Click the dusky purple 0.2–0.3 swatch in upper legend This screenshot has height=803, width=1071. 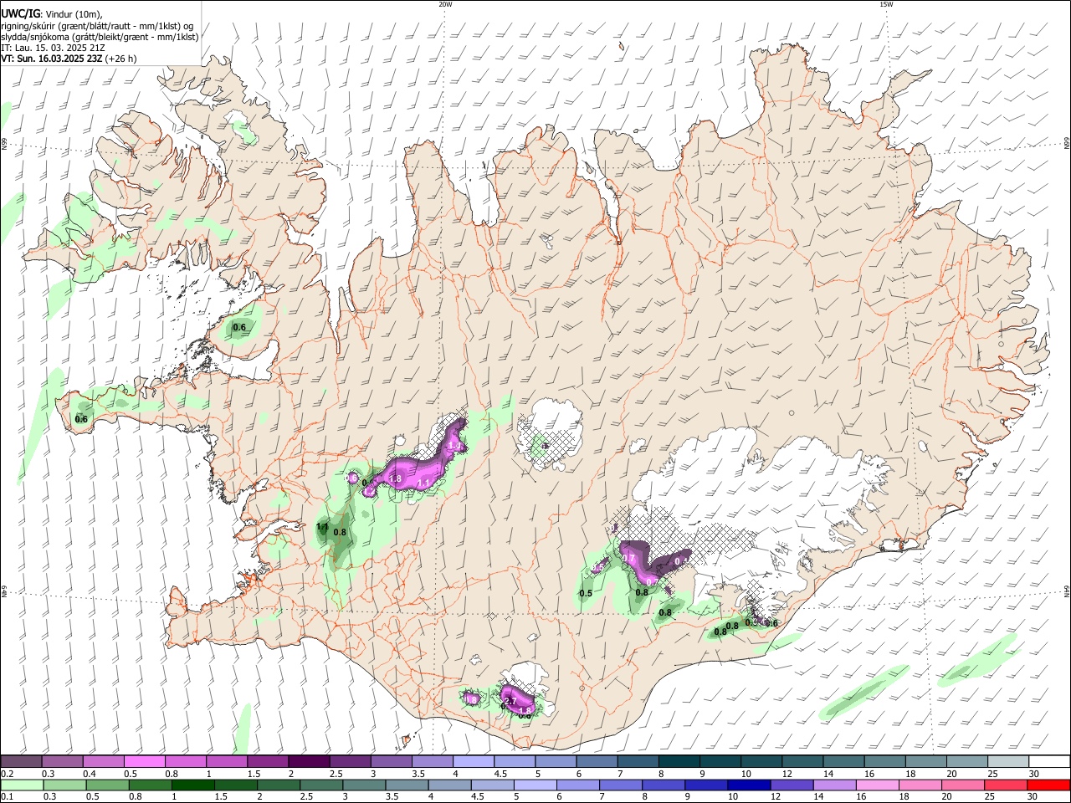pos(22,762)
